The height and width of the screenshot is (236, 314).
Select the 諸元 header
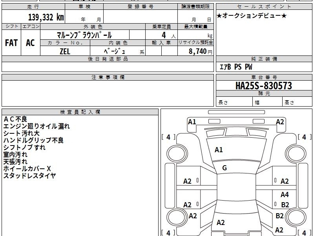click(264, 94)
